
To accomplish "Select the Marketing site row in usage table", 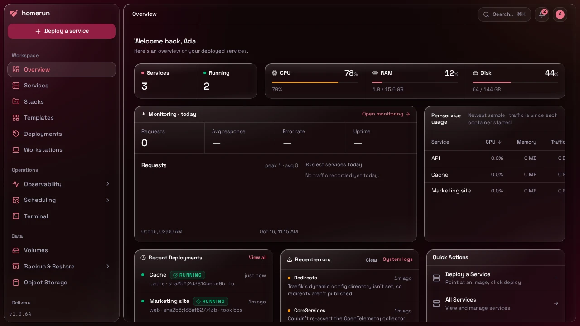I will coord(495,191).
